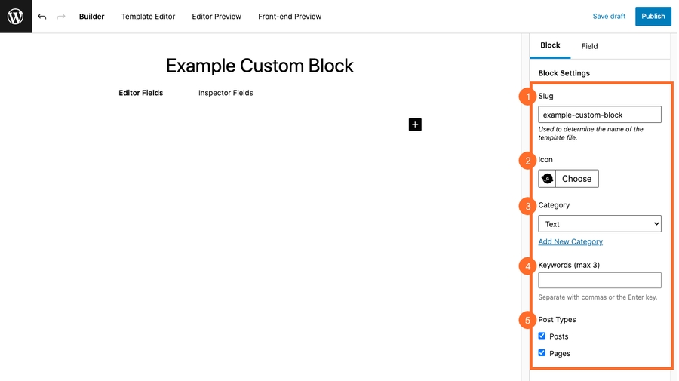The image size is (679, 381).
Task: Click the redo arrow icon
Action: [61, 17]
